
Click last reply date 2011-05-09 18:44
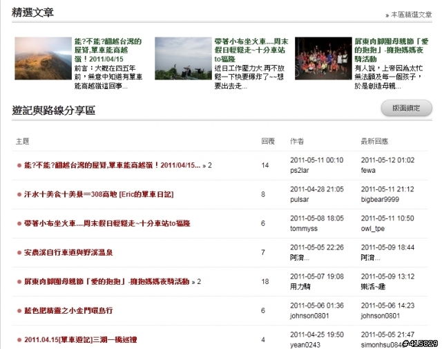click(x=387, y=247)
